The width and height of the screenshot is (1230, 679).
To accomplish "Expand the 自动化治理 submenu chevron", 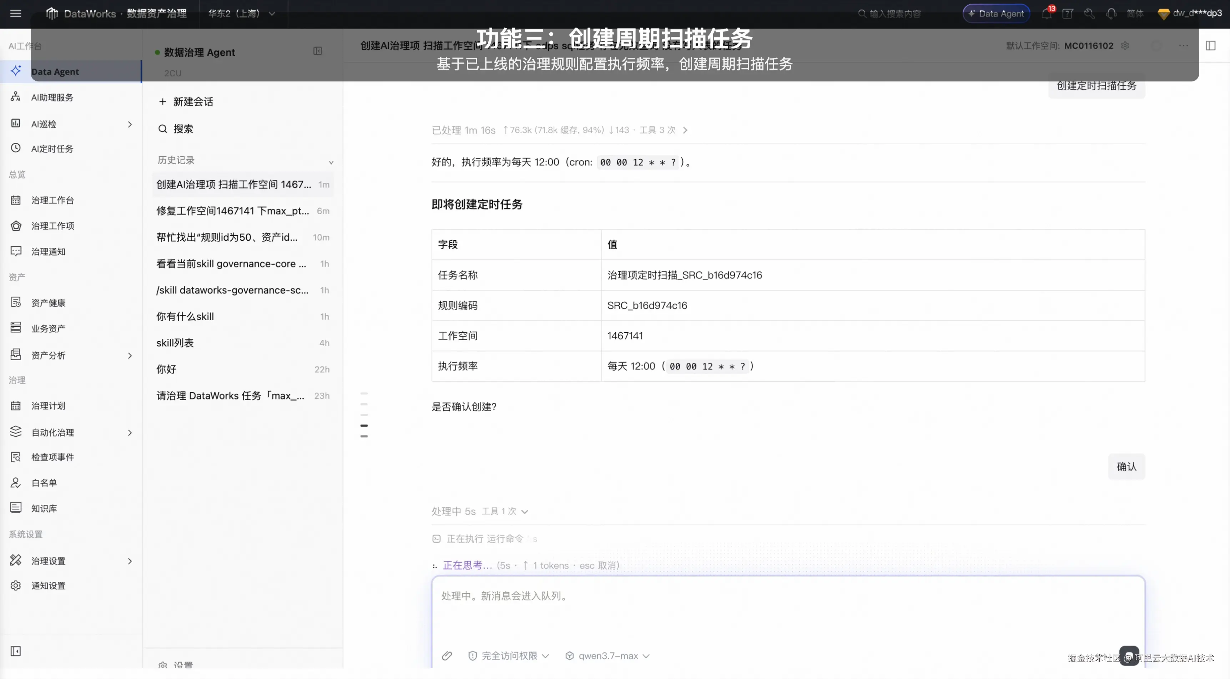I will (x=130, y=433).
